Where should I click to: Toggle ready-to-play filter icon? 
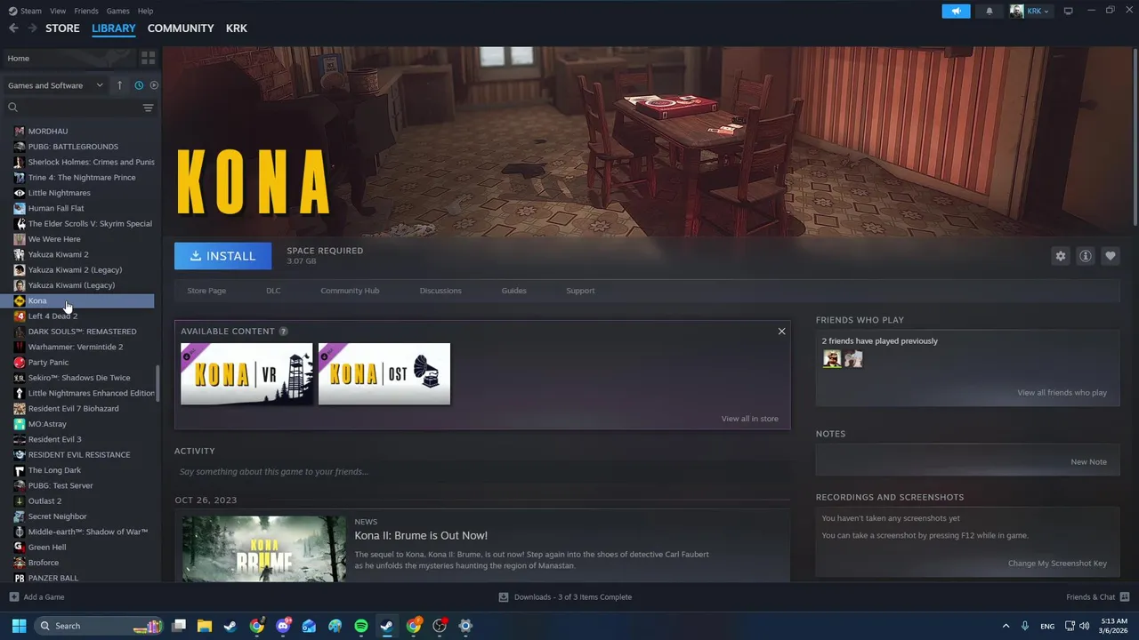point(154,85)
